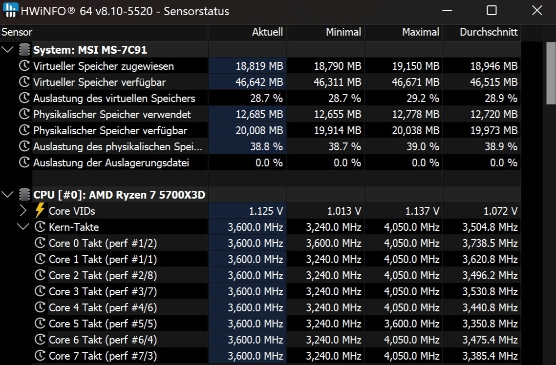The image size is (556, 365).
Task: Click current physical memory load 38.8 %
Action: tap(267, 146)
